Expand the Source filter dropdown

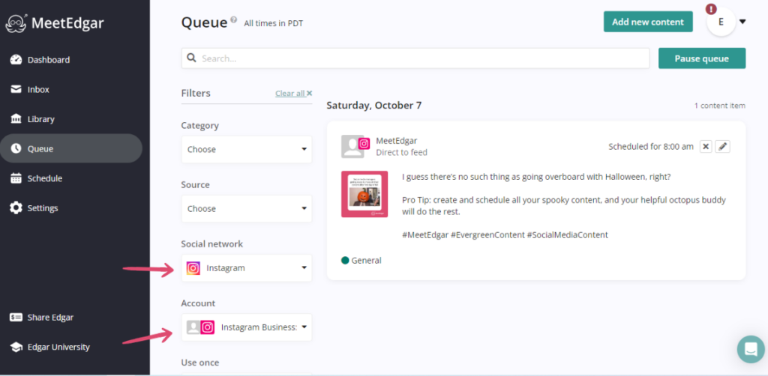coord(246,208)
